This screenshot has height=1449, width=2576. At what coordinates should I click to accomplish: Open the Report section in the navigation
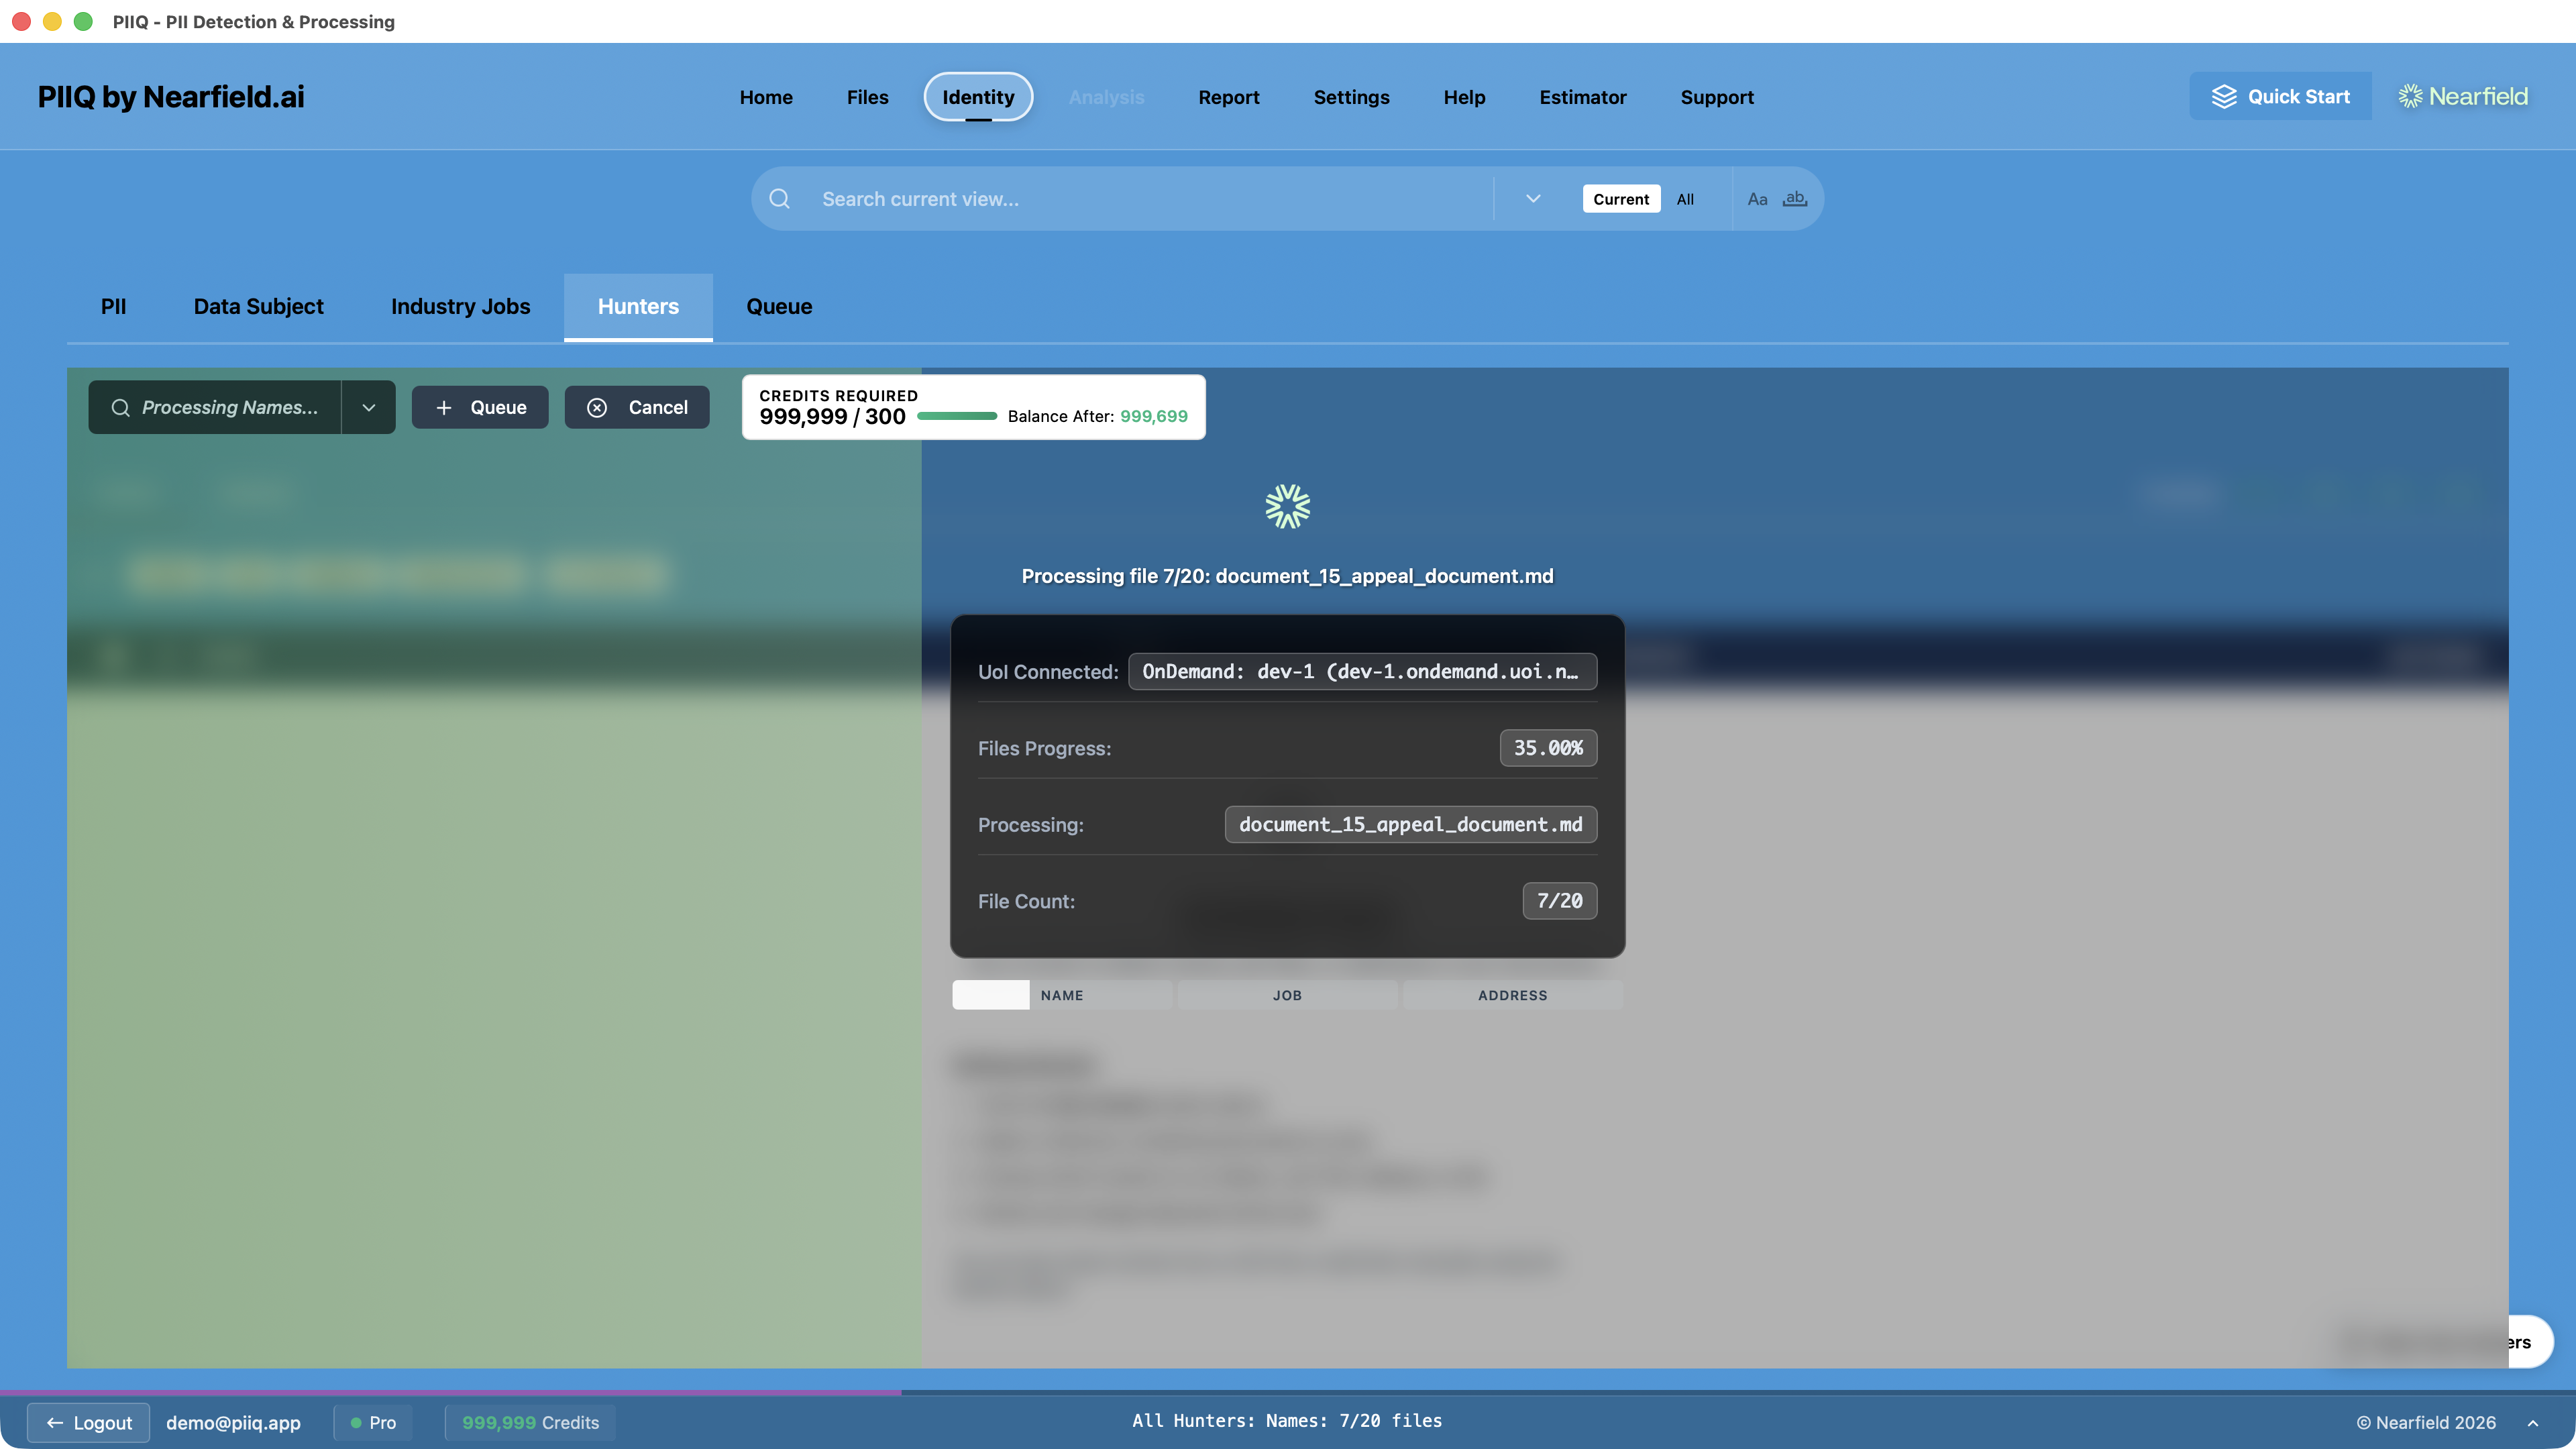coord(1228,97)
